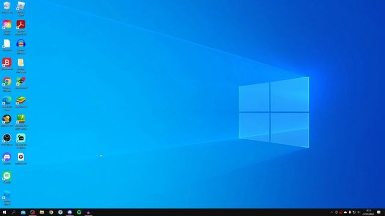Viewport: 385px width, 216px height.
Task: Open the light-blue circle app in taskbar
Action: click(60, 212)
